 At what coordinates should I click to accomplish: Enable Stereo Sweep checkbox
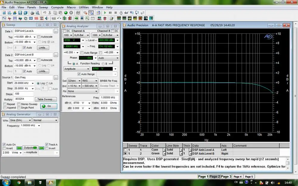click(19, 104)
